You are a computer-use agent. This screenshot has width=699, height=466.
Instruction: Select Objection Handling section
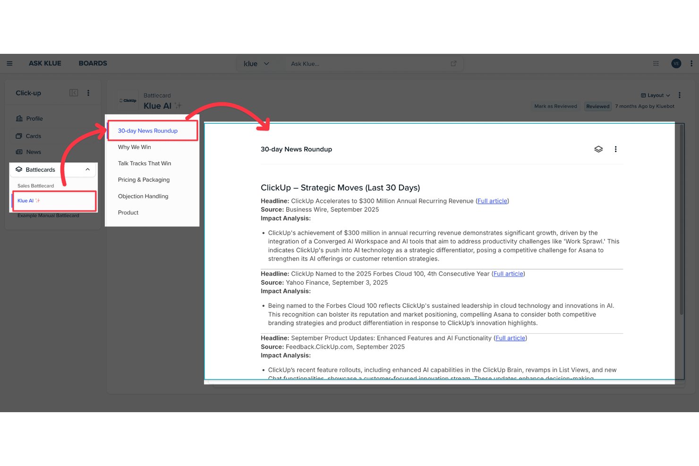pos(143,196)
